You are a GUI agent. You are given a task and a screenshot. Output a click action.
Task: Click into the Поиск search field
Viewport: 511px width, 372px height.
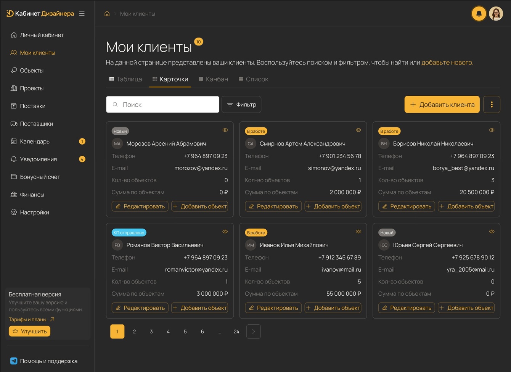(x=163, y=105)
